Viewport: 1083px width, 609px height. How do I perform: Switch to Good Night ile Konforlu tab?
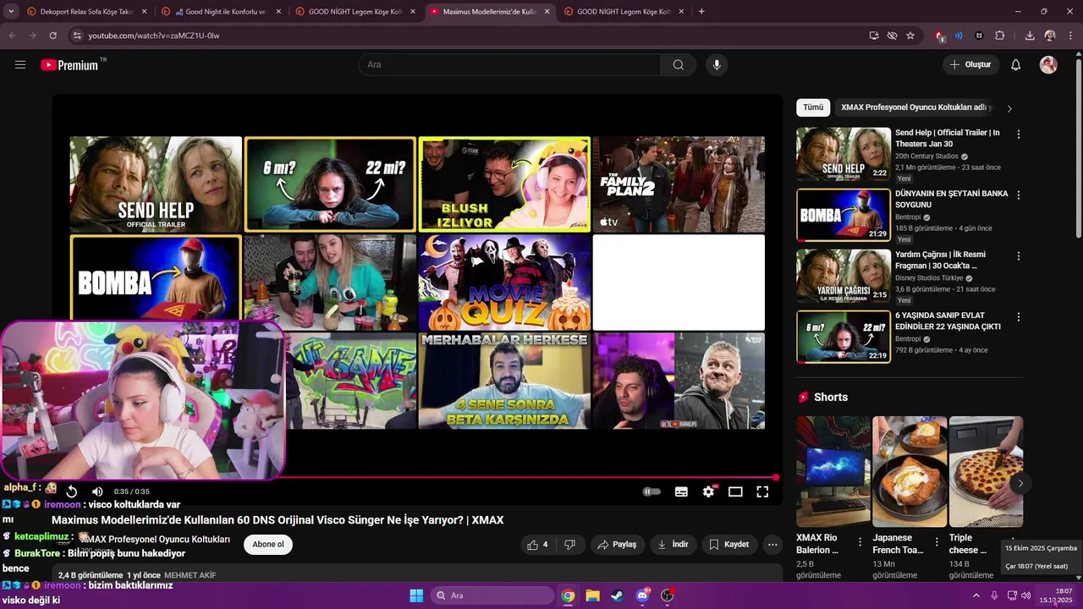point(220,12)
